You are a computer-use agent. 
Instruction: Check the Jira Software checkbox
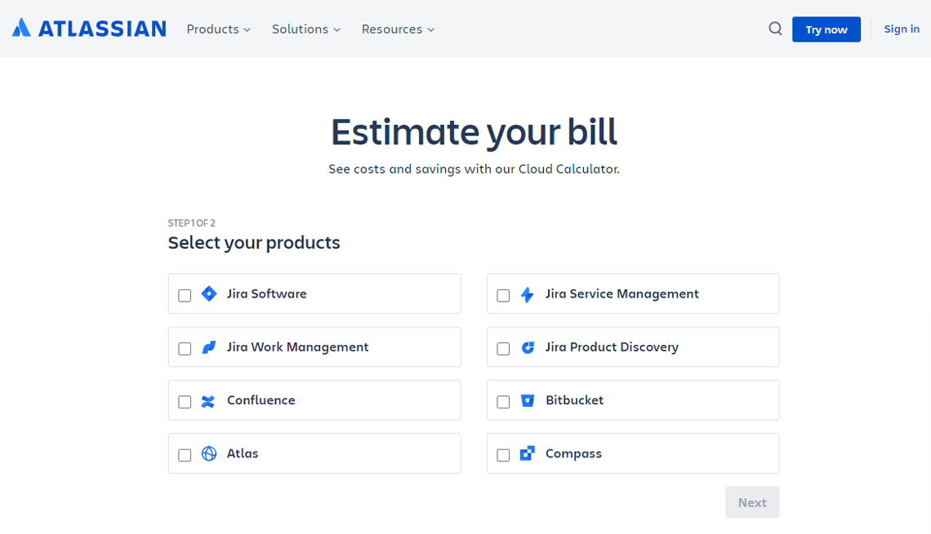pyautogui.click(x=184, y=295)
